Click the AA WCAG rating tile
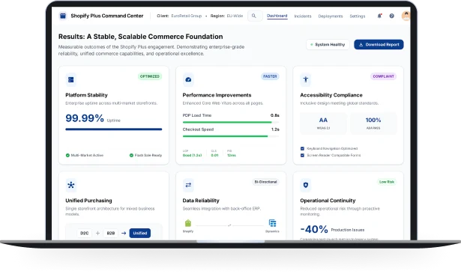The width and height of the screenshot is (461, 274). pyautogui.click(x=323, y=124)
